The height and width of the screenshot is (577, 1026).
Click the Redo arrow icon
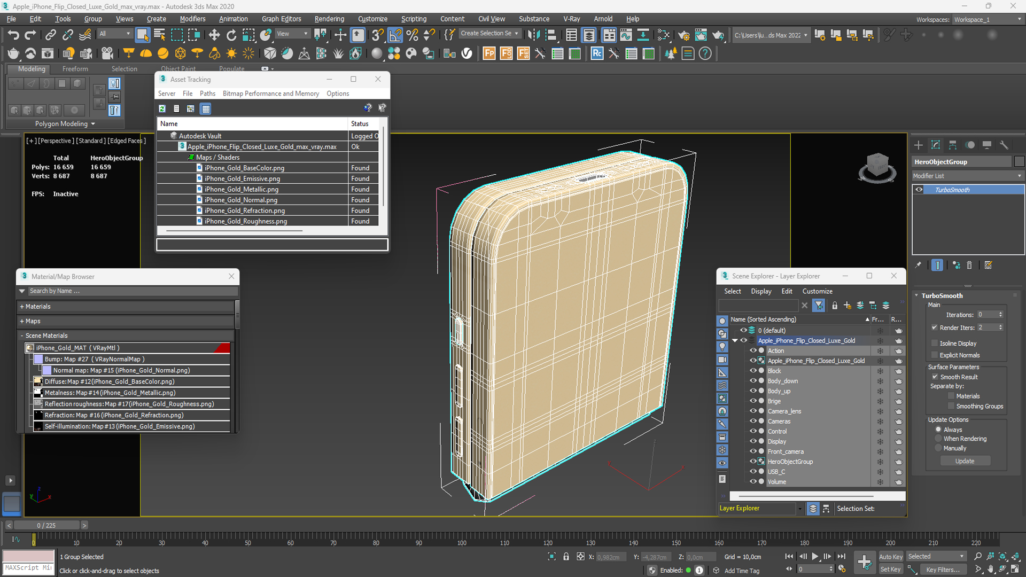click(30, 35)
